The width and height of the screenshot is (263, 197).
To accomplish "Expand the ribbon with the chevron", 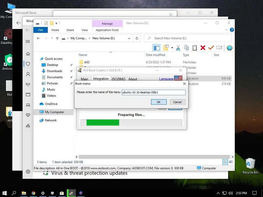I will tap(226, 30).
